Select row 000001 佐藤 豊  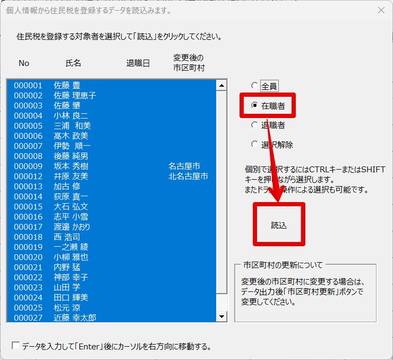112,85
